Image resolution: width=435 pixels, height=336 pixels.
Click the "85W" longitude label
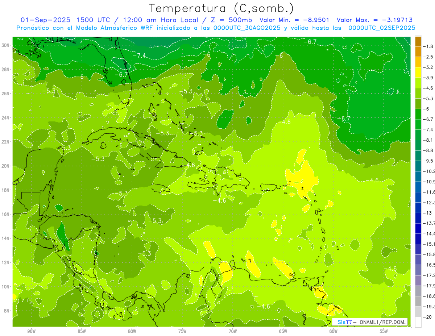(x=82, y=331)
